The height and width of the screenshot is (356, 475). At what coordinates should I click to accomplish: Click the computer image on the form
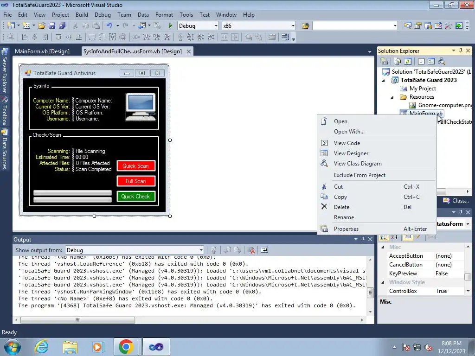pyautogui.click(x=141, y=107)
